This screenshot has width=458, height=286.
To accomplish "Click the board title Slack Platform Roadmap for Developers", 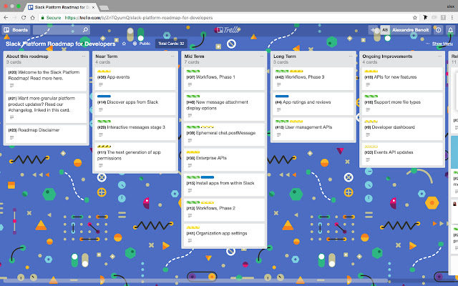I will point(60,44).
